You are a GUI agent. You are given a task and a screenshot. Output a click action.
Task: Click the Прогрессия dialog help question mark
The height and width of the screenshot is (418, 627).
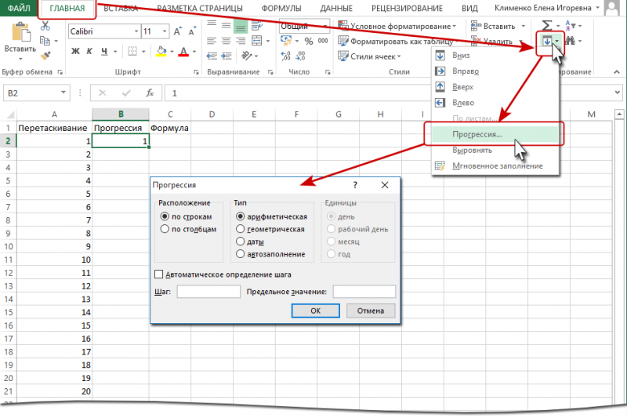click(x=355, y=185)
